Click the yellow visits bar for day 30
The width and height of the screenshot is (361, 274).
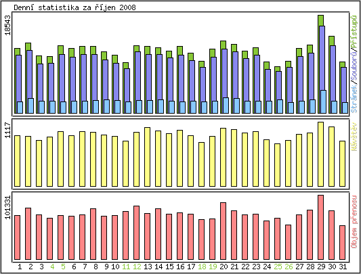331,156
